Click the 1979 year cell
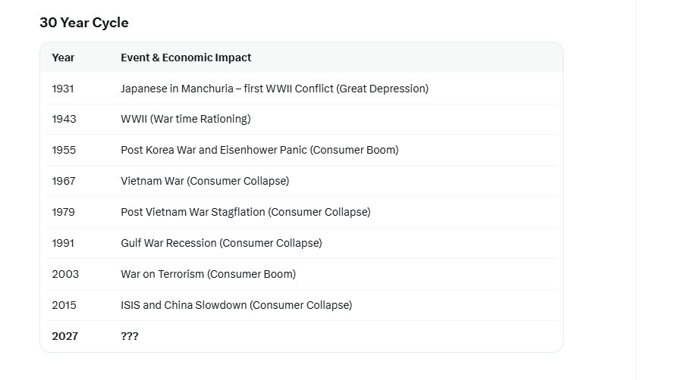Screen dimensions: 682x380 pos(64,212)
